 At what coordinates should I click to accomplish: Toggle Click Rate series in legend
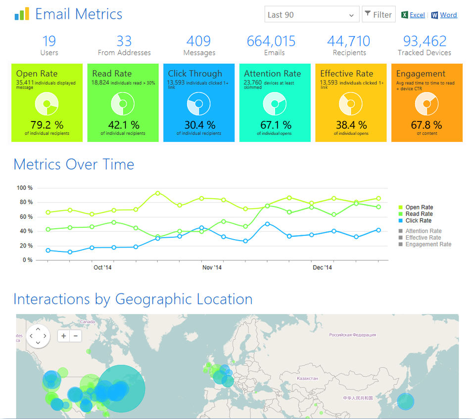[415, 220]
